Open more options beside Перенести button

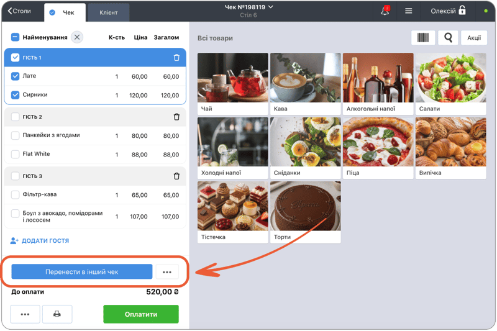(167, 272)
